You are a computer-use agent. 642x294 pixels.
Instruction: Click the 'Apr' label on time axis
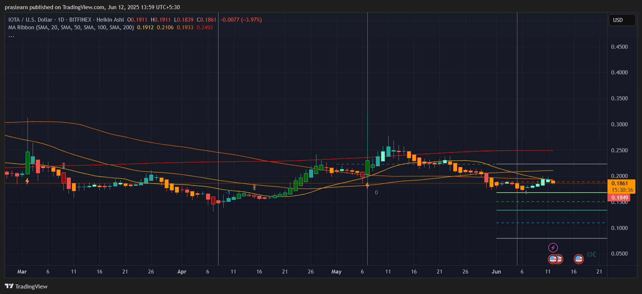coord(182,272)
